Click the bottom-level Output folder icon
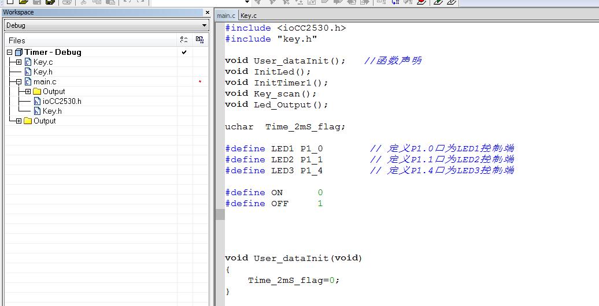This screenshot has height=306, width=599. pyautogui.click(x=28, y=121)
